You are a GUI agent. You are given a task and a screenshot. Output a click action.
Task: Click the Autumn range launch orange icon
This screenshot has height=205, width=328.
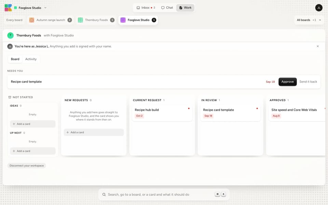coord(31,20)
